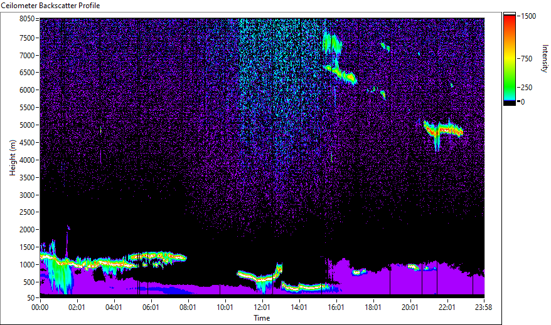The image size is (551, 325).
Task: Click the 6500 height axis value
Action: click(27, 73)
